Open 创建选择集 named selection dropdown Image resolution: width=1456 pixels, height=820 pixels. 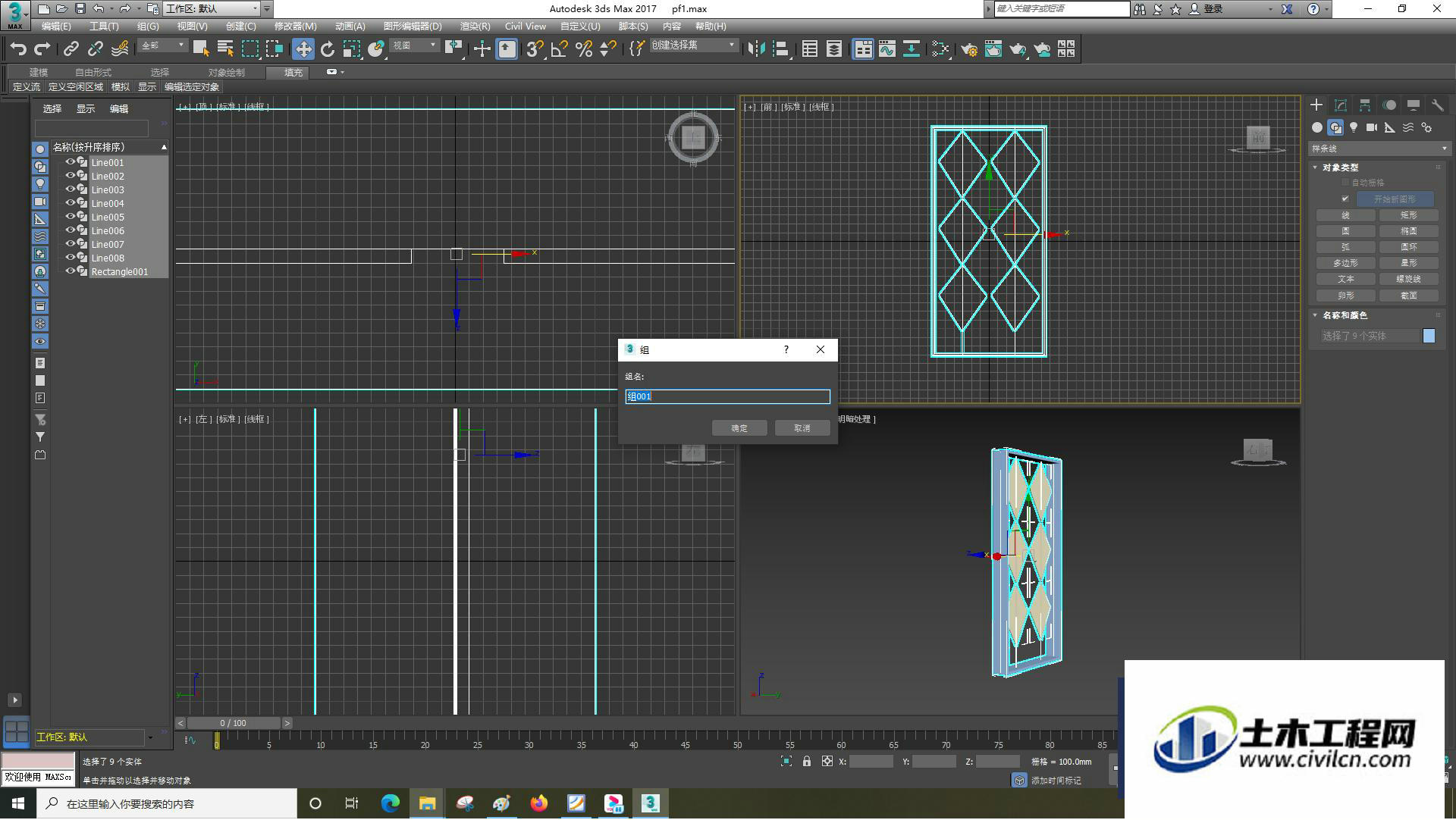click(x=693, y=46)
